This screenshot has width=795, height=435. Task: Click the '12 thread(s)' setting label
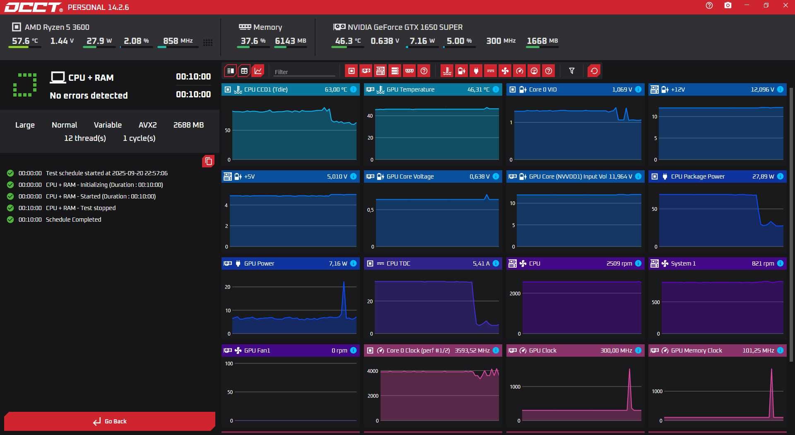(85, 138)
